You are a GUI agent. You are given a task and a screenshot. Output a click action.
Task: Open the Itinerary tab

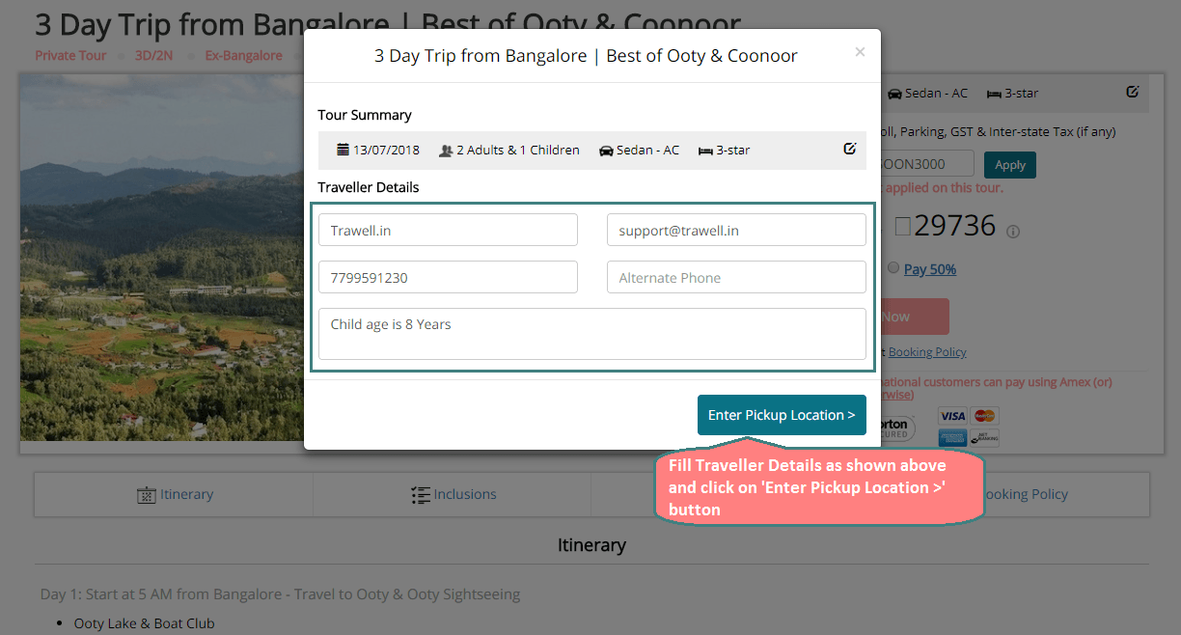(175, 494)
